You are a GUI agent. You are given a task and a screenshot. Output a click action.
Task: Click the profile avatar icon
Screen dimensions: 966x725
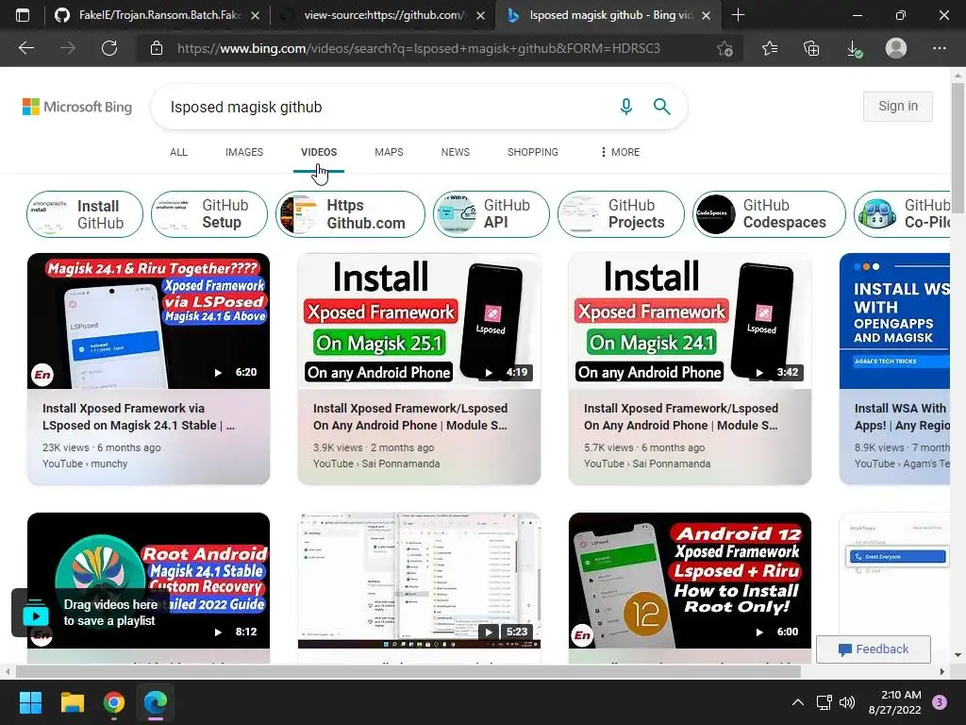pyautogui.click(x=896, y=48)
